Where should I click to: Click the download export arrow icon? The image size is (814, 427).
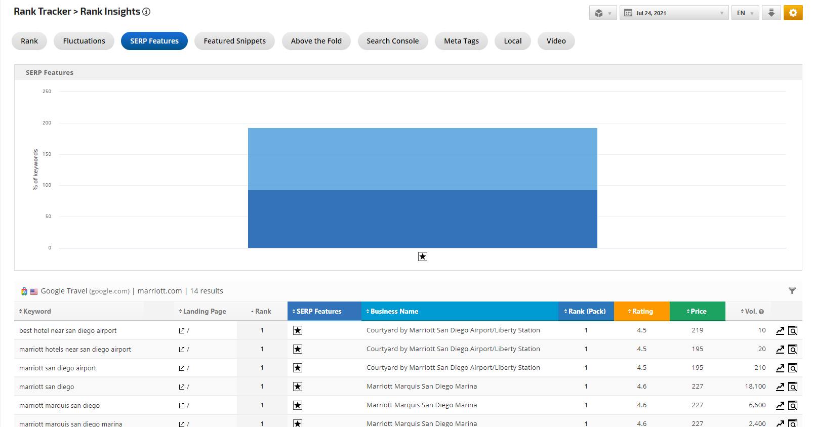point(771,13)
